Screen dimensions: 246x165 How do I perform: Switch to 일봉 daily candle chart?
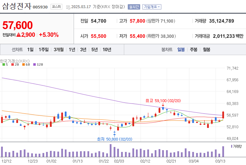[181, 49]
